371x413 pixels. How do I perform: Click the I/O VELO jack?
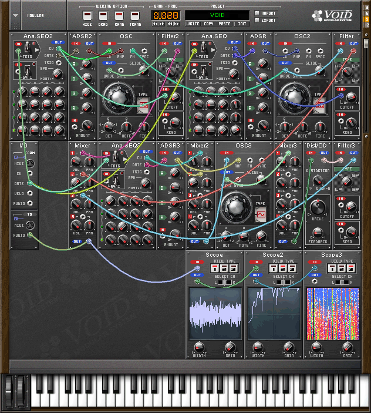pyautogui.click(x=31, y=193)
